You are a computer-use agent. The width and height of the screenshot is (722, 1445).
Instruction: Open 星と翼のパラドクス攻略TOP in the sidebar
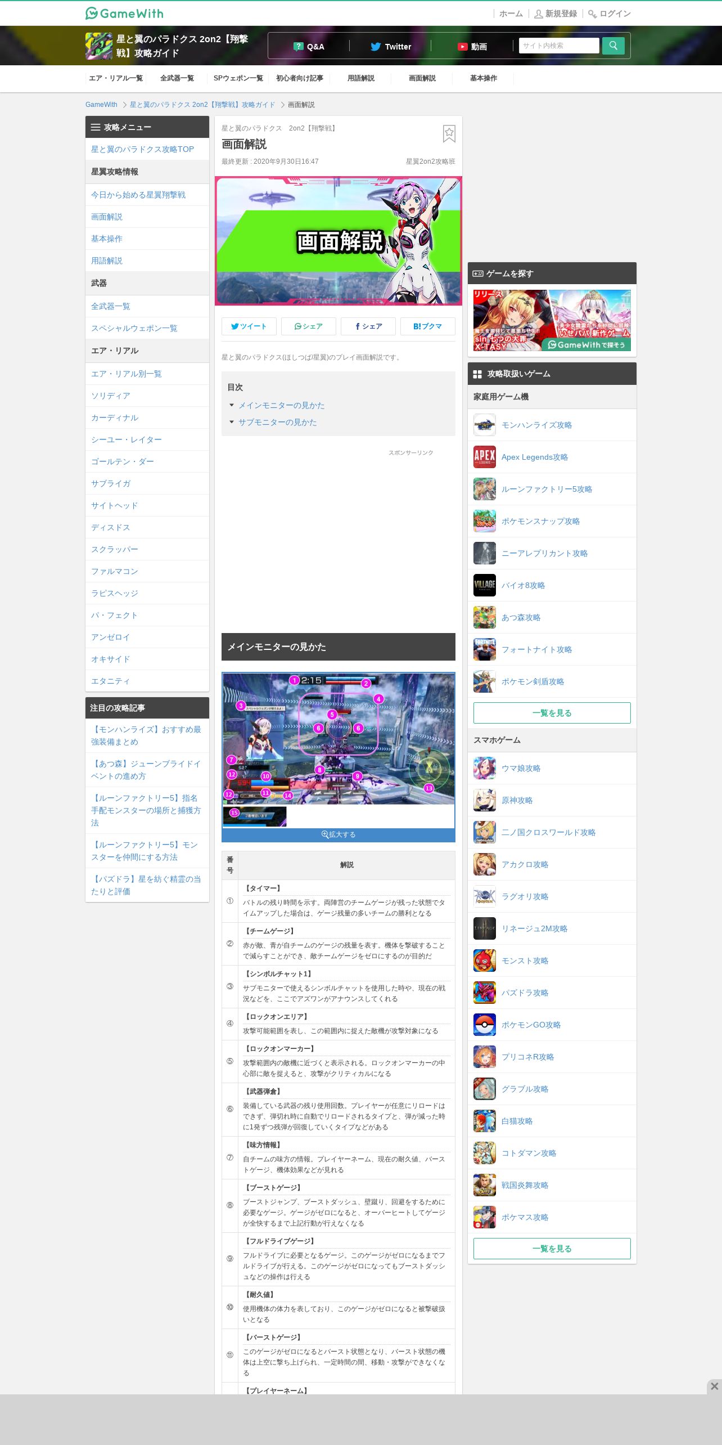147,149
